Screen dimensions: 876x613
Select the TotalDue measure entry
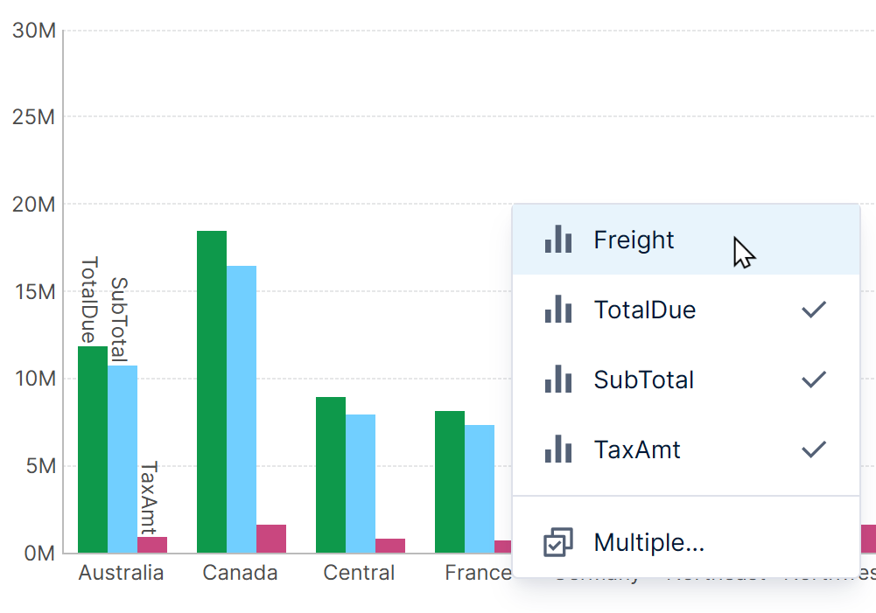[645, 310]
